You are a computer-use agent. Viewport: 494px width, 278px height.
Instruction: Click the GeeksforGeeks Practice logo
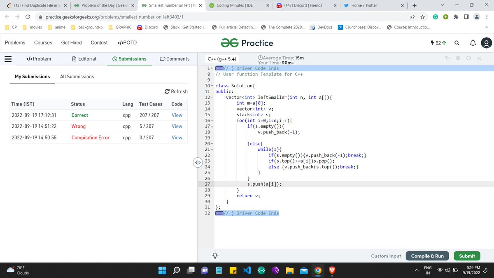247,43
